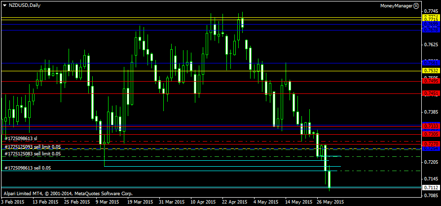441x206 pixels.
Task: Select the #1725098613 sl order label
Action: coord(21,139)
